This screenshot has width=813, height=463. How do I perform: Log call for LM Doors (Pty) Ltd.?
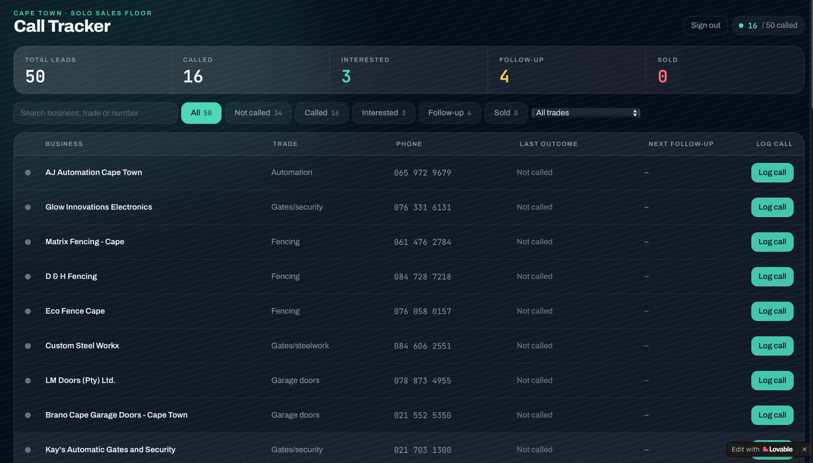point(772,380)
